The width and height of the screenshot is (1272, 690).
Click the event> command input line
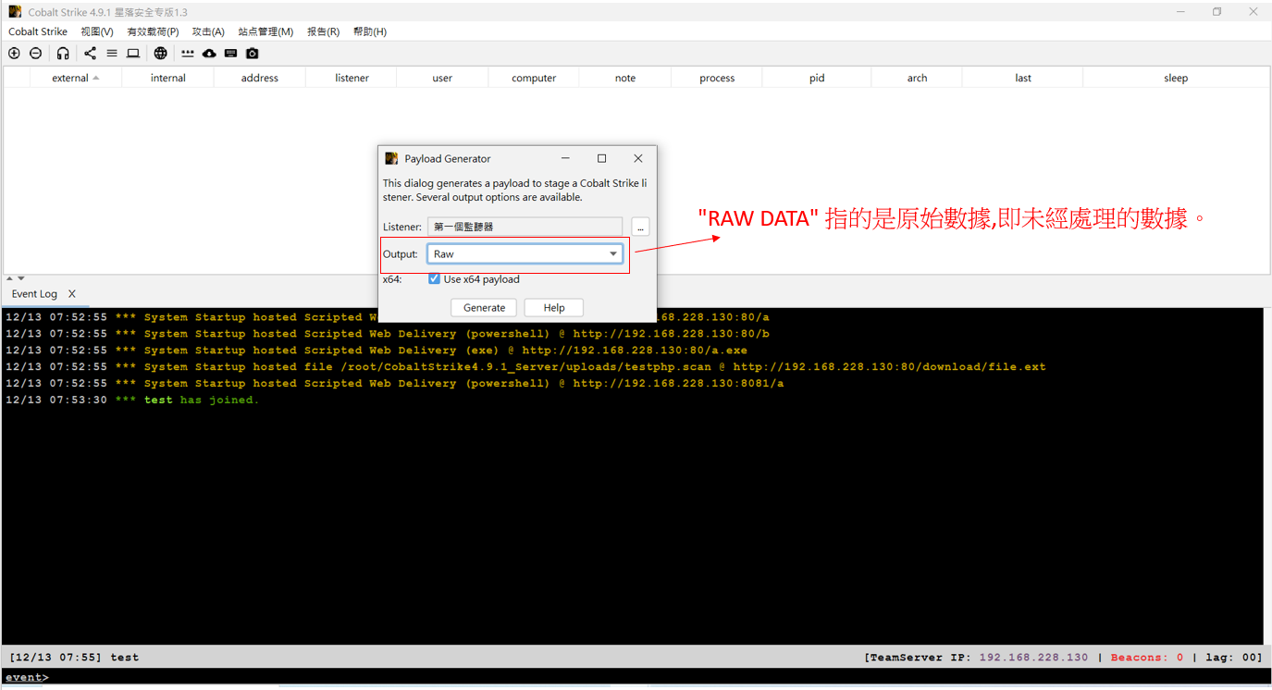tap(634, 677)
